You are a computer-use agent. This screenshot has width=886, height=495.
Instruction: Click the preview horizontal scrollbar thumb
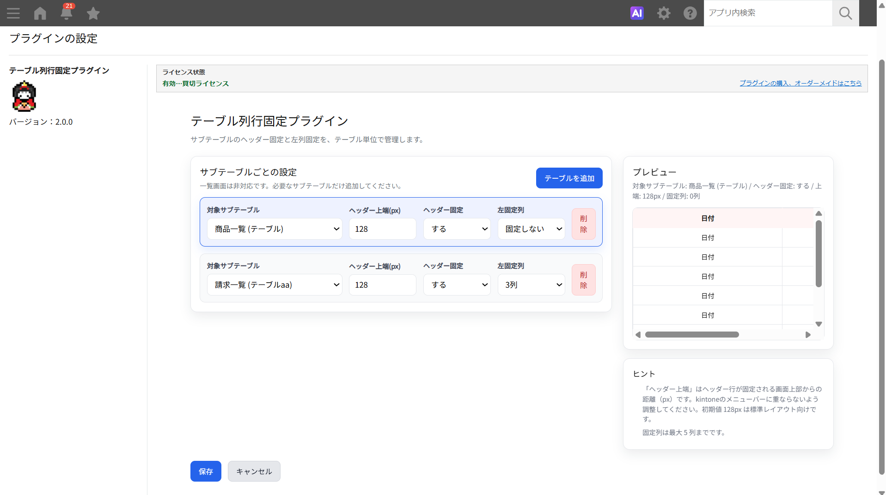coord(692,335)
